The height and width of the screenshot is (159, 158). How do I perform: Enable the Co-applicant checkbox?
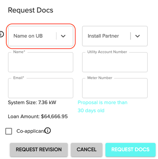[9, 131]
